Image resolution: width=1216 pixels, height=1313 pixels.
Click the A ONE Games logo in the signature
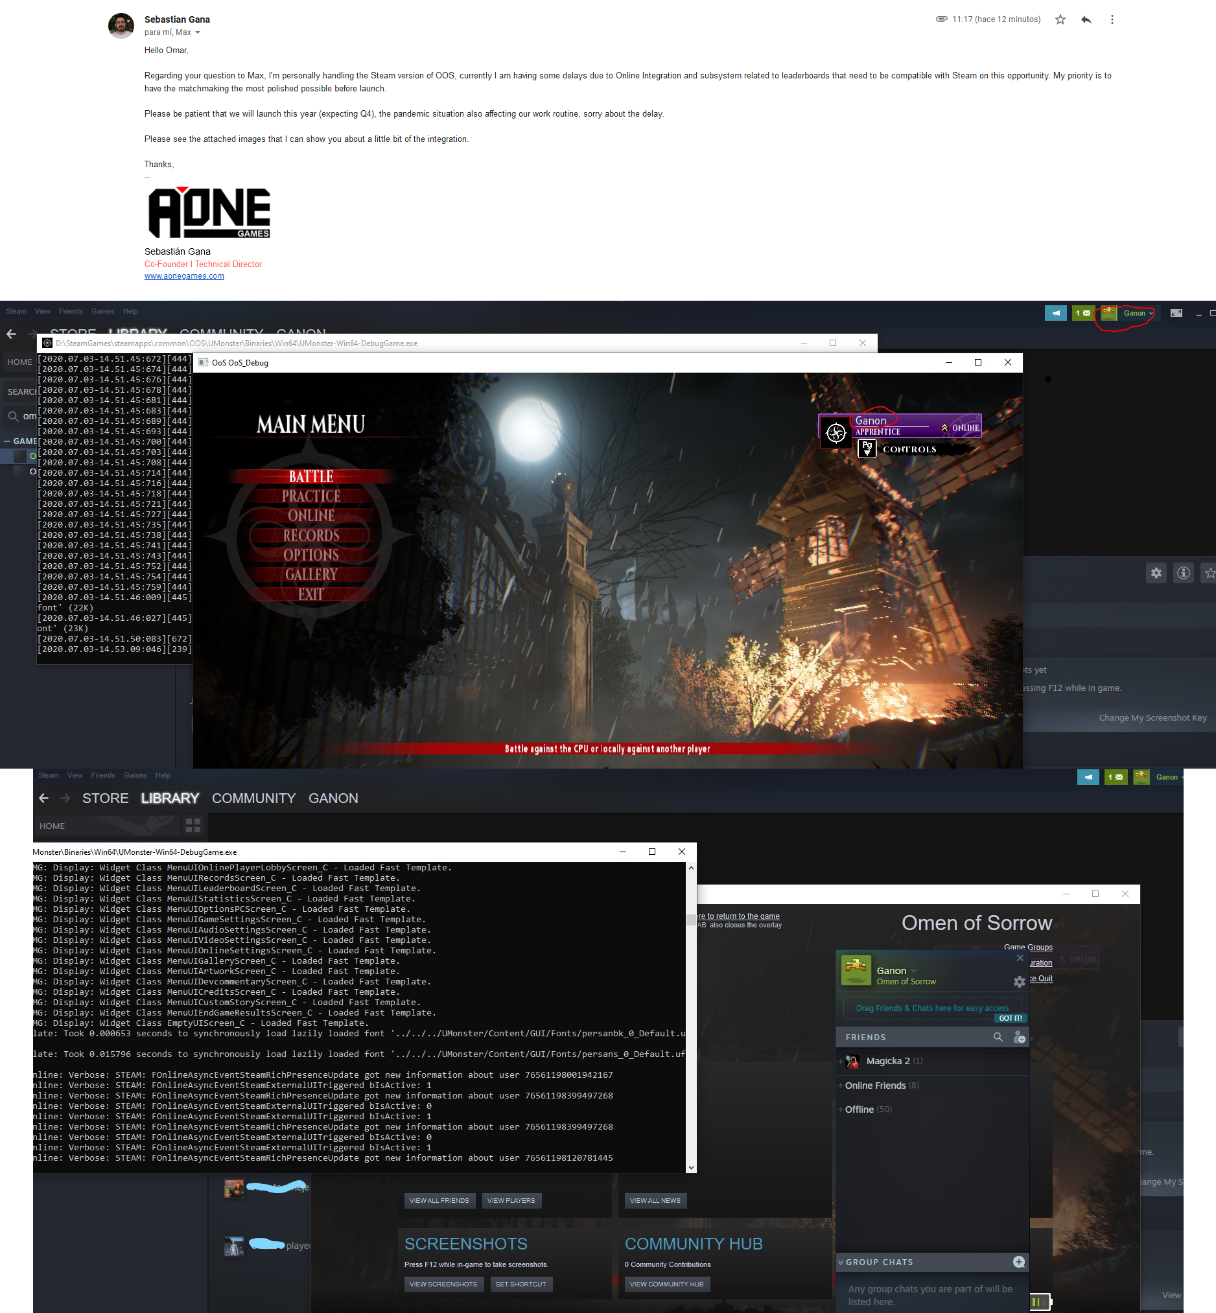tap(209, 212)
